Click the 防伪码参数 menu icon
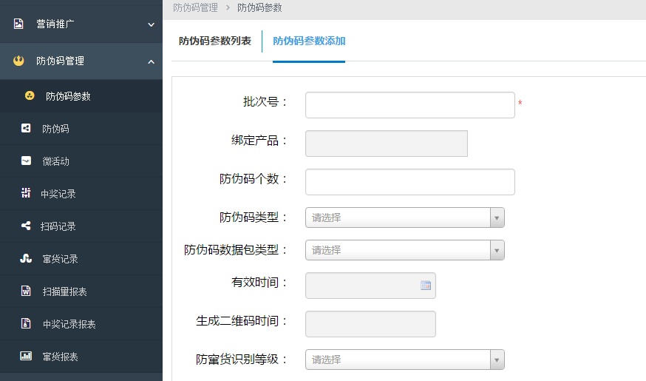This screenshot has height=381, width=646. tap(30, 95)
